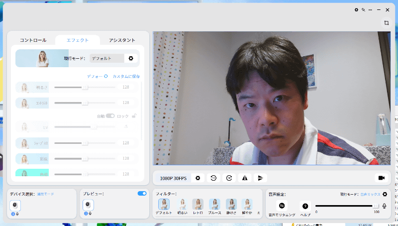Select the ブルース filter thumbnail
The height and width of the screenshot is (226, 398).
point(214,204)
